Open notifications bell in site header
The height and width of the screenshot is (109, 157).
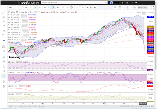pyautogui.click(x=122, y=3)
